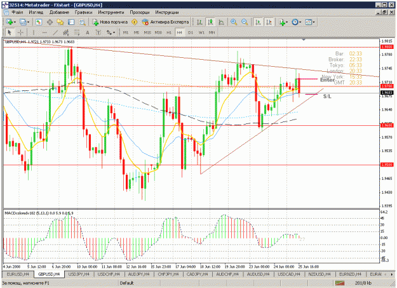Image resolution: width=397 pixels, height=288 pixels.
Task: Expand the Indicators dropdown arrow
Action: point(287,22)
